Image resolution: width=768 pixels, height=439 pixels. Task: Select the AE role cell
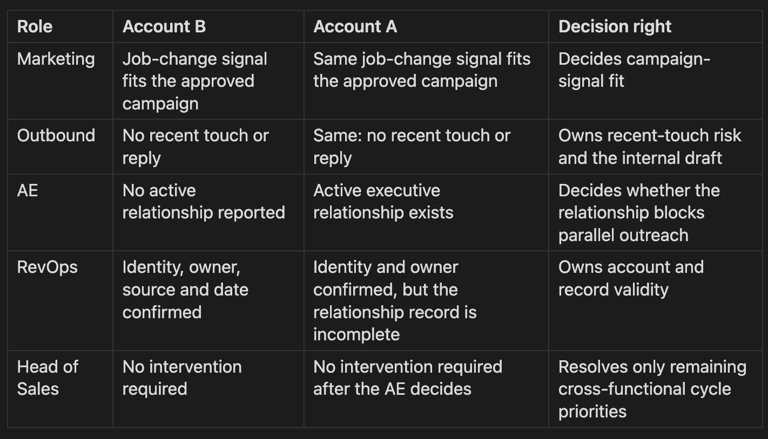[60, 212]
